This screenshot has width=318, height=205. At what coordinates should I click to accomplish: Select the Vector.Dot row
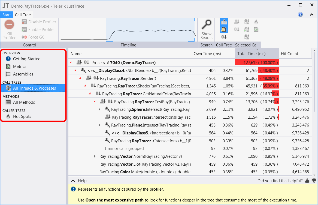[190, 164]
